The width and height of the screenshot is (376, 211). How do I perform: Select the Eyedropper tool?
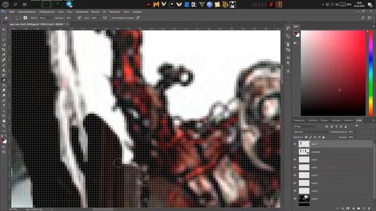(4, 55)
